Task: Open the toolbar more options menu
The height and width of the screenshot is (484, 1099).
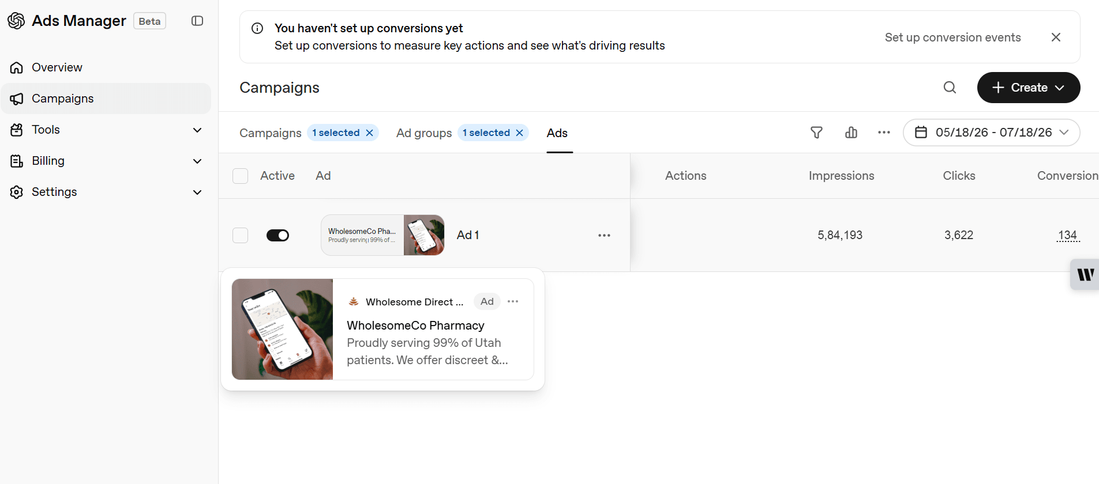Action: point(884,133)
